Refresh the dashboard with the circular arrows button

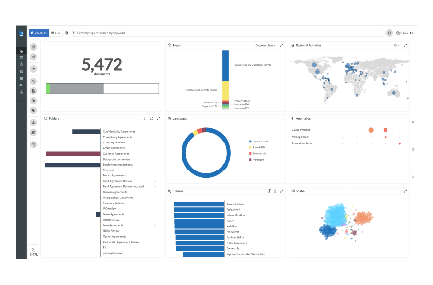(x=389, y=33)
